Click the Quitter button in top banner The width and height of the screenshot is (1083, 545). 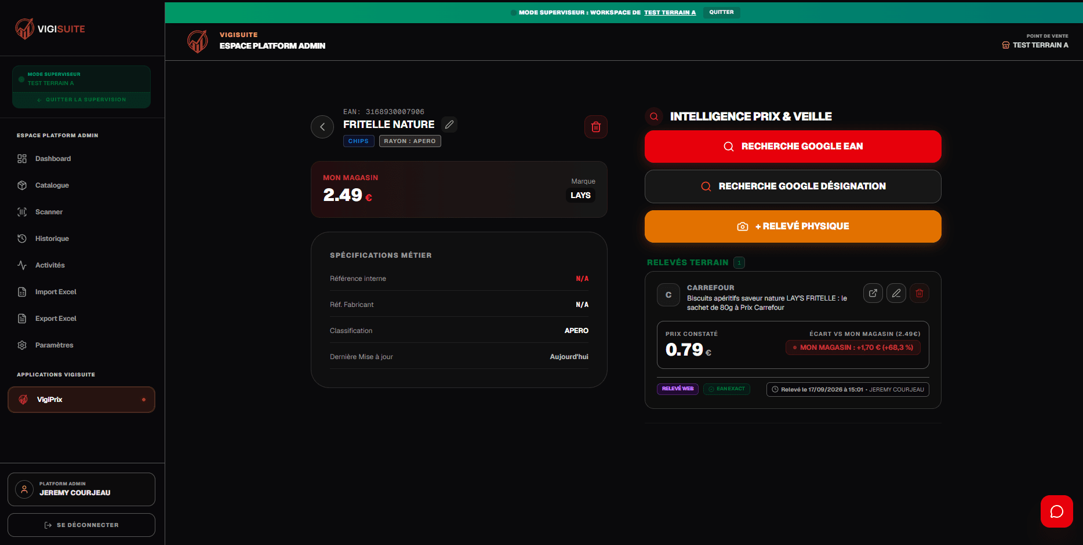(x=721, y=12)
